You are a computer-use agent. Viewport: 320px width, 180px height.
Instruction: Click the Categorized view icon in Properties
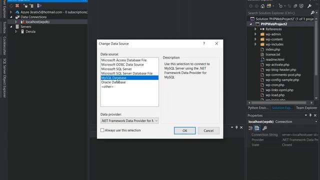pyautogui.click(x=250, y=128)
